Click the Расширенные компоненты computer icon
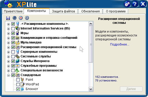This screenshot has width=148, height=97. (x=17, y=24)
